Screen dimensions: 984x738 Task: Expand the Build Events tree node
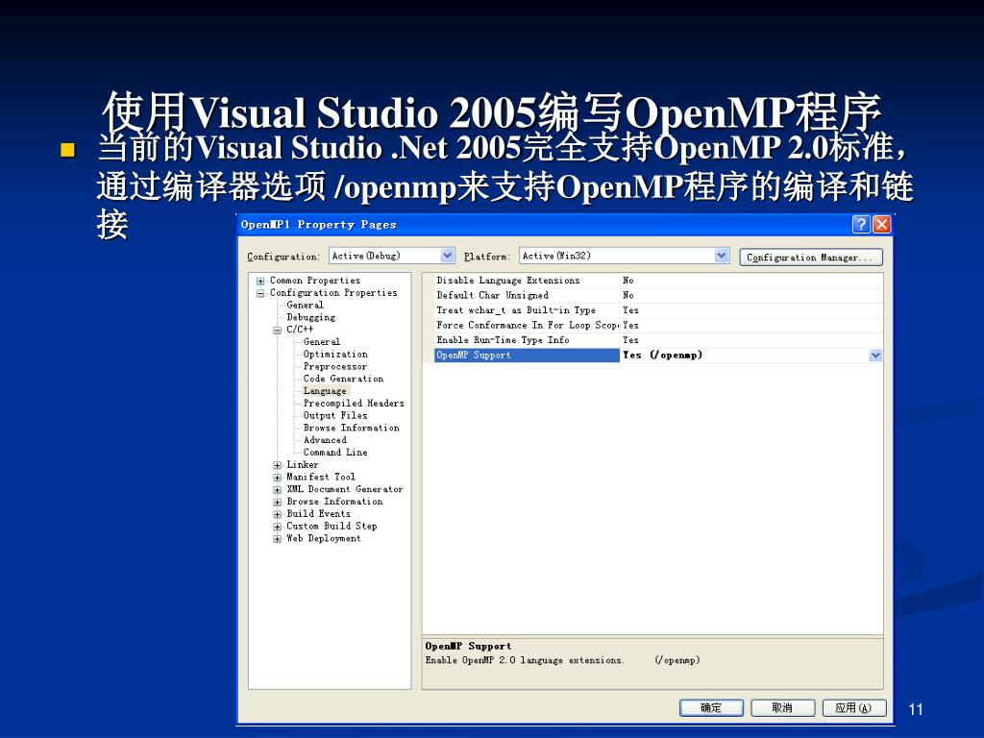[x=278, y=514]
